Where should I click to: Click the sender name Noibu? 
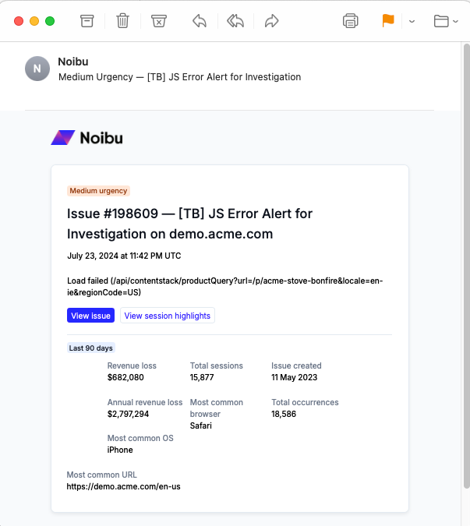[72, 62]
